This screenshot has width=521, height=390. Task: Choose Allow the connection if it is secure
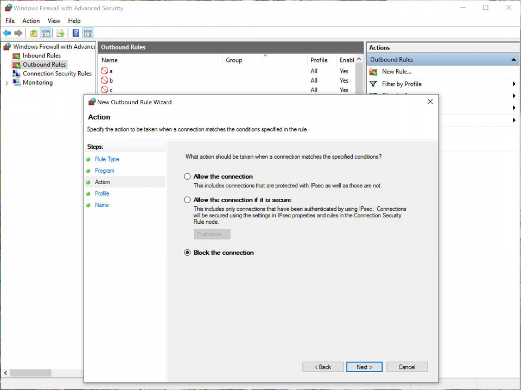pyautogui.click(x=187, y=200)
